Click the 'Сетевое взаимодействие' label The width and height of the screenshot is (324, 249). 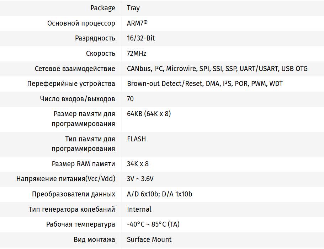[x=75, y=69]
